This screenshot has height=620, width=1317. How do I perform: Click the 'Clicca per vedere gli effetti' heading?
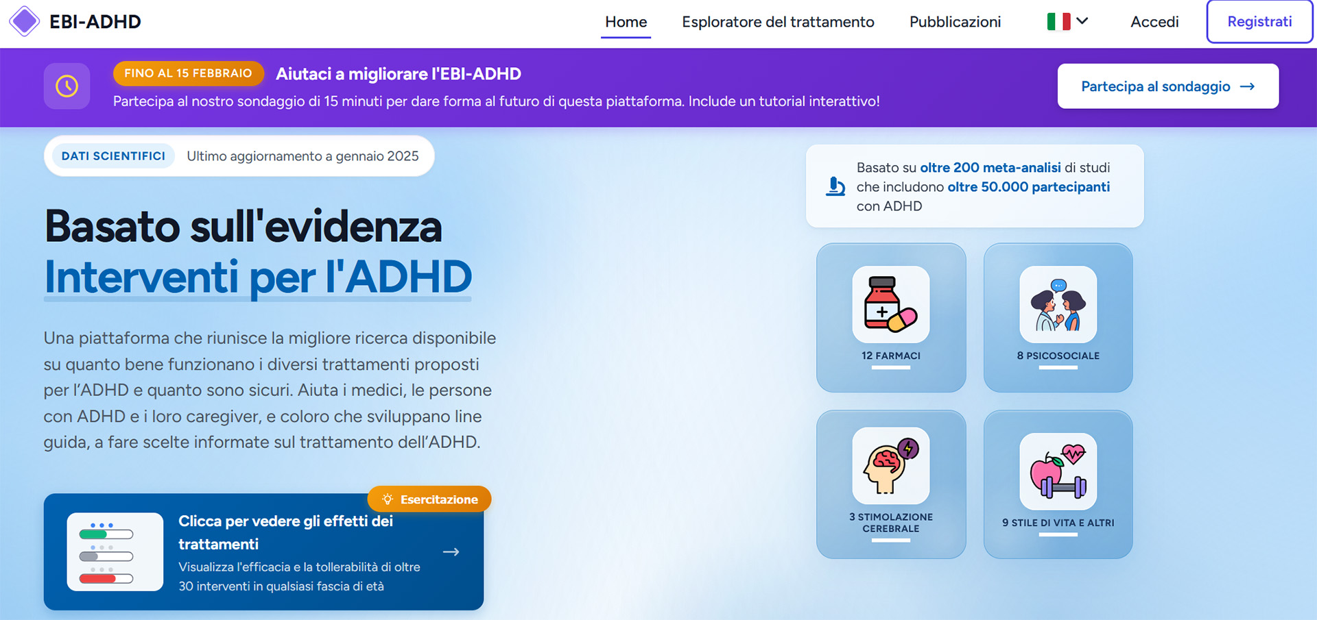pyautogui.click(x=285, y=532)
